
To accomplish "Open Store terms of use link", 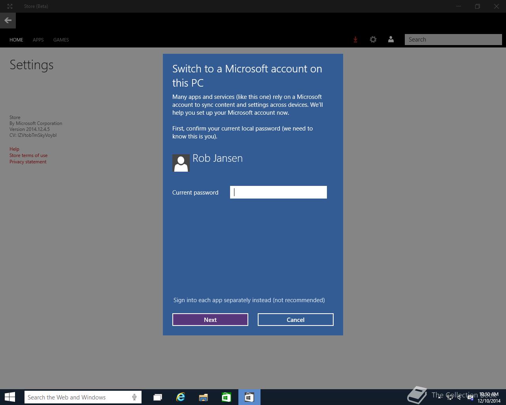I will pos(28,155).
